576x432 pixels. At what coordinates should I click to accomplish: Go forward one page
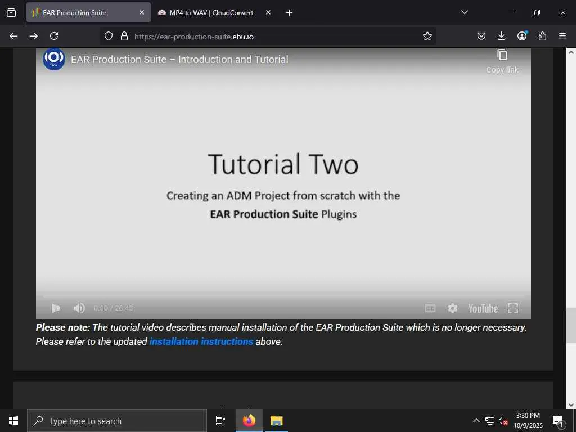33,36
